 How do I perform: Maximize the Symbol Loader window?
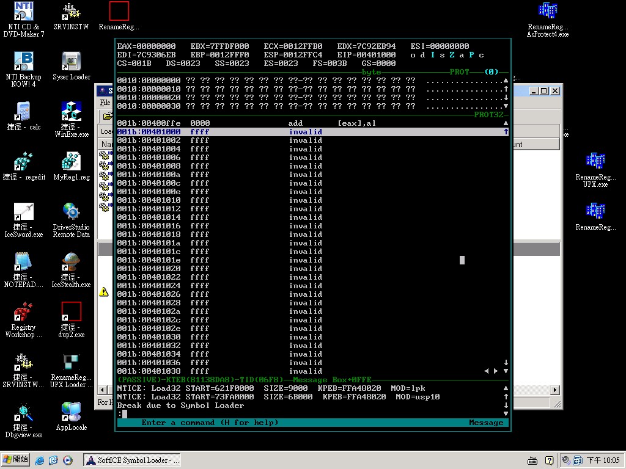coord(543,91)
